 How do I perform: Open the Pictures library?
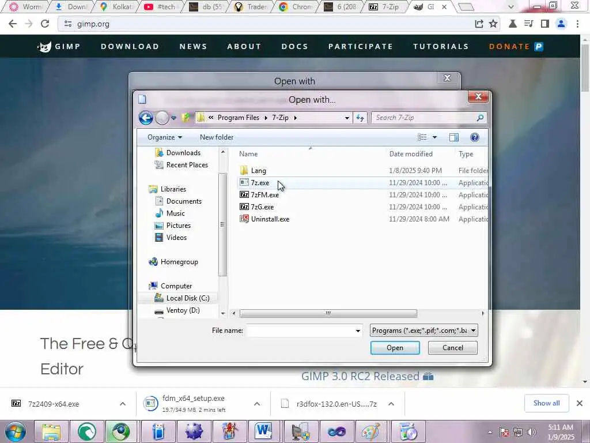pyautogui.click(x=173, y=226)
